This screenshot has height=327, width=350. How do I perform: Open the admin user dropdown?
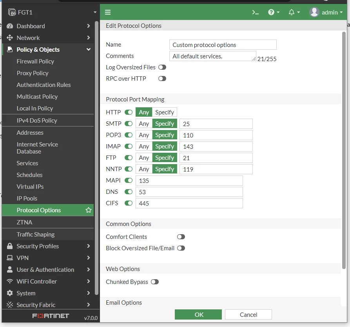pos(326,12)
